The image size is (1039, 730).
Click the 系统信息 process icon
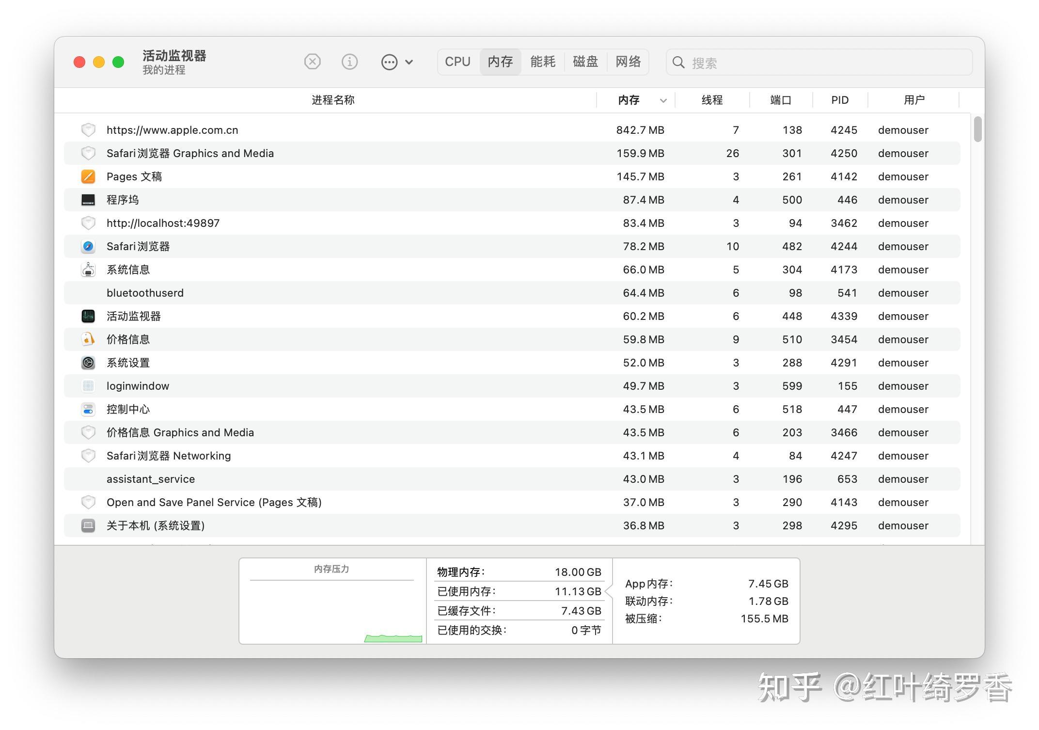[88, 270]
